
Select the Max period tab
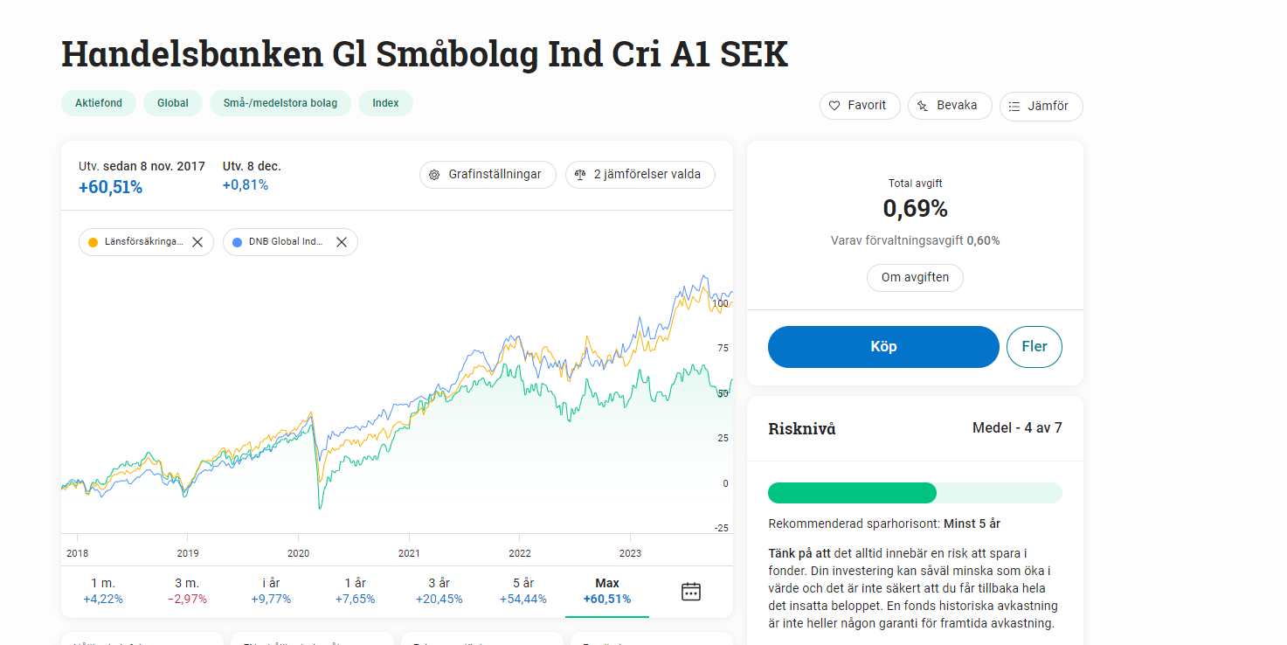607,591
